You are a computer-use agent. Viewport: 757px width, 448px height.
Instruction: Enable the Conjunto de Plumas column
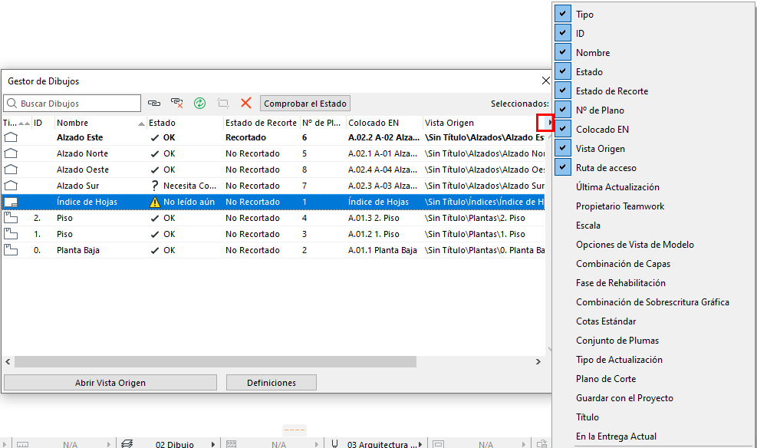tap(617, 341)
